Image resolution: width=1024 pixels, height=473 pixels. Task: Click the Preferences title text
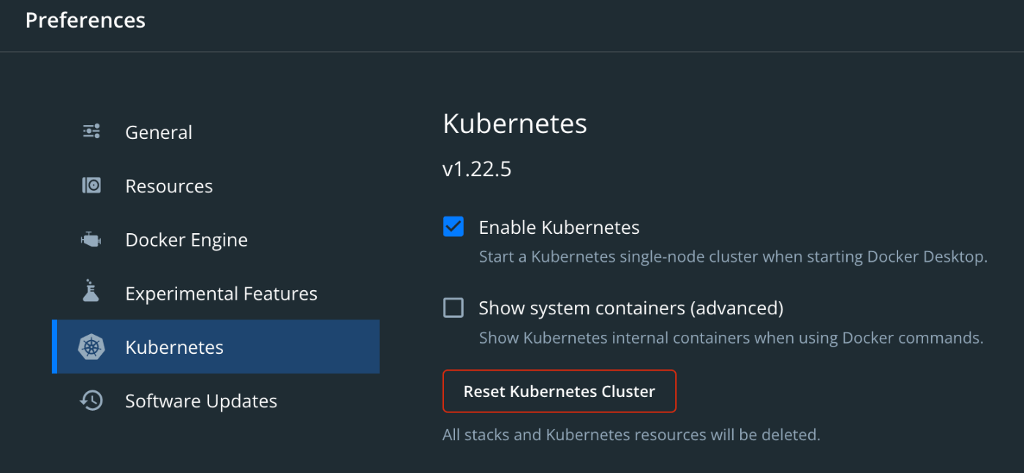pos(86,20)
